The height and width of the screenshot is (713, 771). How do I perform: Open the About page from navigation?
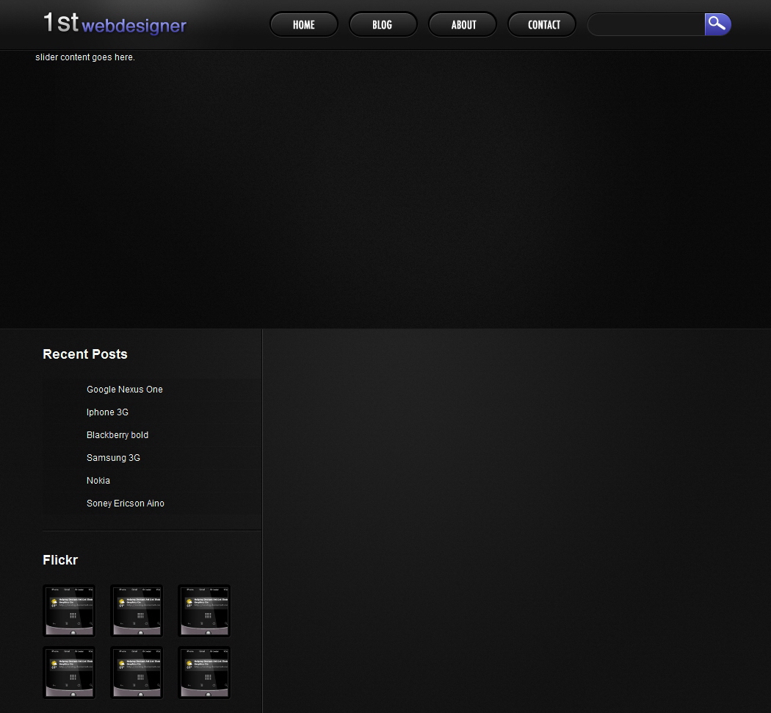(x=463, y=25)
